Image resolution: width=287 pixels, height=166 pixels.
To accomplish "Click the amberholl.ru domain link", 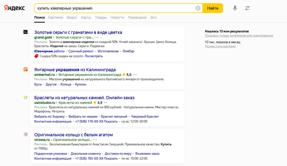I will coord(45,75).
